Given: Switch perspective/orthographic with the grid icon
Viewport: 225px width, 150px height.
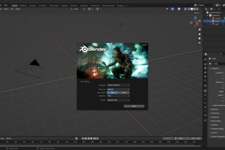Looking at the screenshot, I should (x=199, y=43).
